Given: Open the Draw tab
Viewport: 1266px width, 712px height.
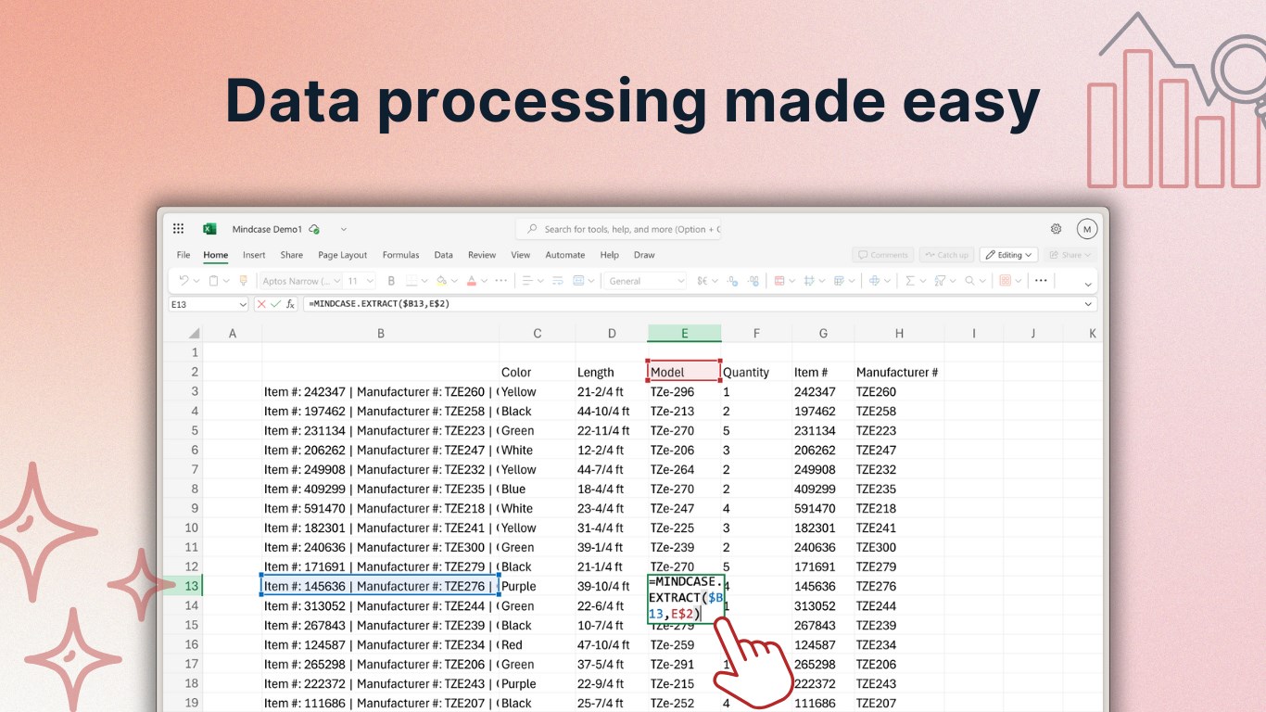Looking at the screenshot, I should tap(644, 255).
